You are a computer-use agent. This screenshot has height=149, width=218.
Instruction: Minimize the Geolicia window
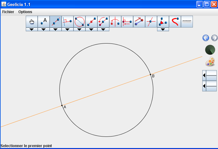199,4
